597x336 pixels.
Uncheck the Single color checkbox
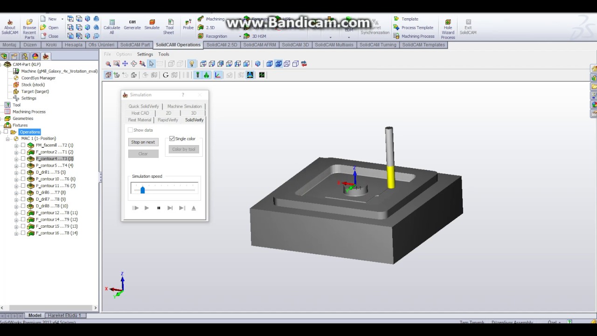172,139
